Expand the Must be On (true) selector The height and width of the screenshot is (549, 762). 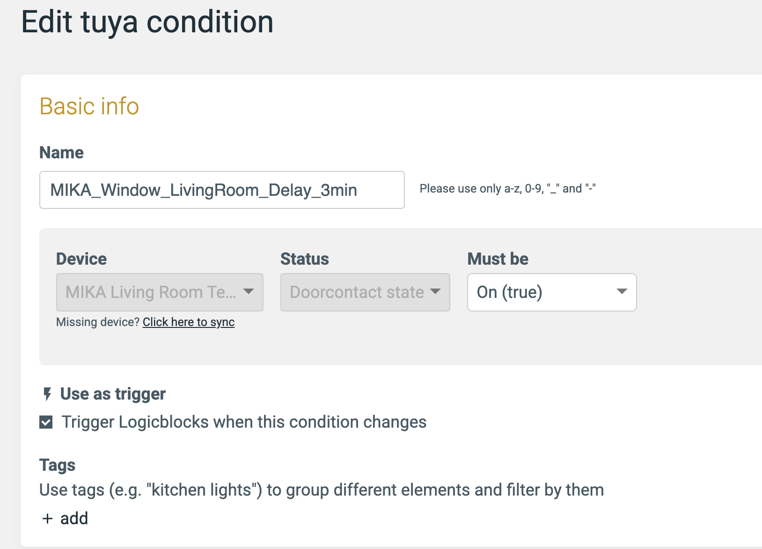[x=552, y=292]
